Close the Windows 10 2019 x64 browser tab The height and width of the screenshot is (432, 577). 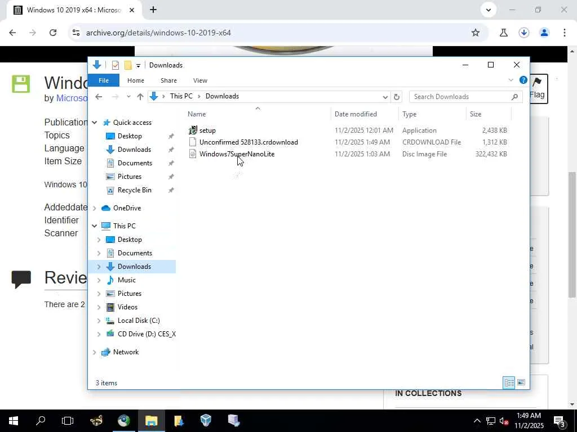[x=132, y=10]
